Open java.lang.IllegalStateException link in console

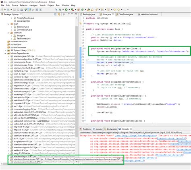pos(135,135)
